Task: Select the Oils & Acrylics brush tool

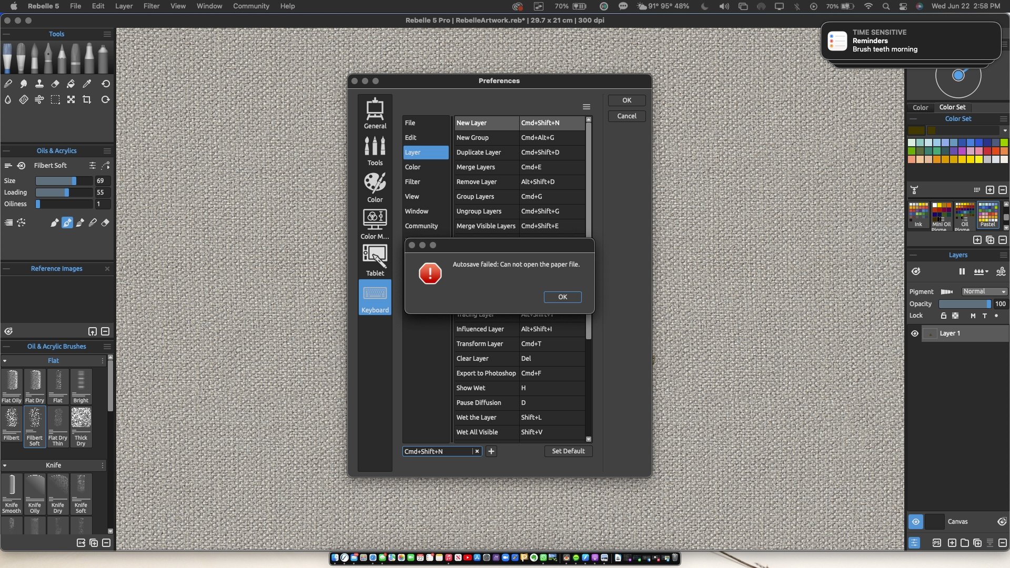Action: (7, 58)
